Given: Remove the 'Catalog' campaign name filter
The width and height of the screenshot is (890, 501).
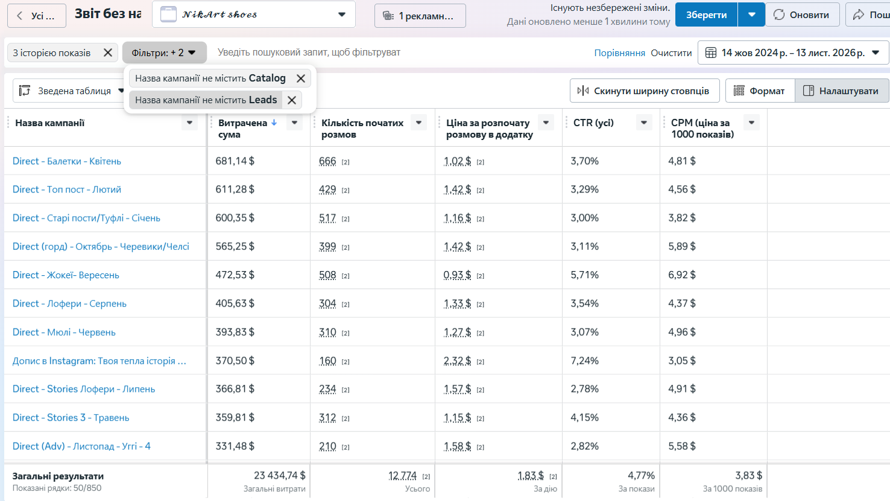Looking at the screenshot, I should point(301,78).
